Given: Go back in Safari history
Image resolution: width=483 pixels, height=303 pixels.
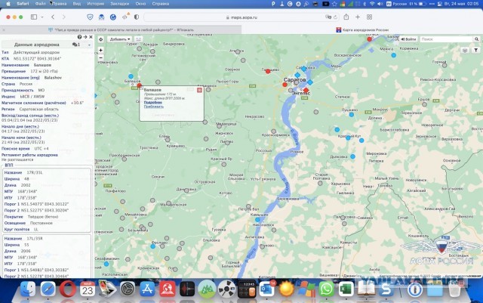Looking at the screenshot, I should [x=53, y=17].
